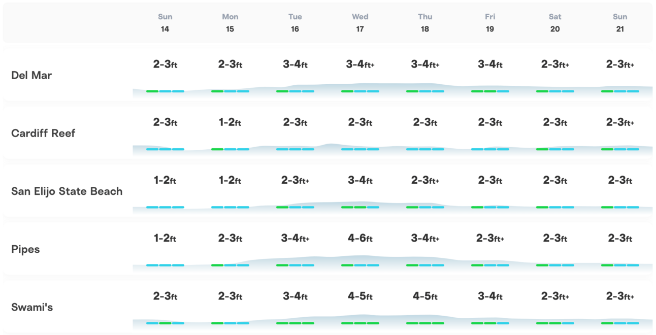The image size is (656, 335).
Task: Open the Swami's surf spot
Action: pyautogui.click(x=32, y=307)
